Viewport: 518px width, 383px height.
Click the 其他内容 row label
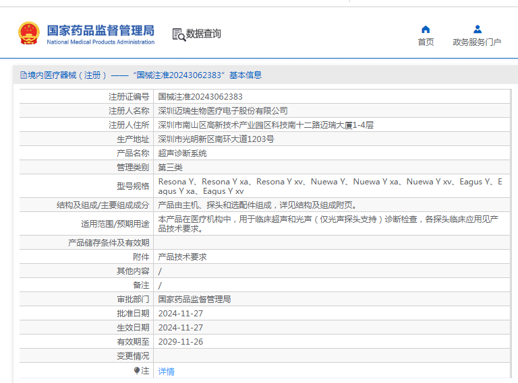point(133,271)
